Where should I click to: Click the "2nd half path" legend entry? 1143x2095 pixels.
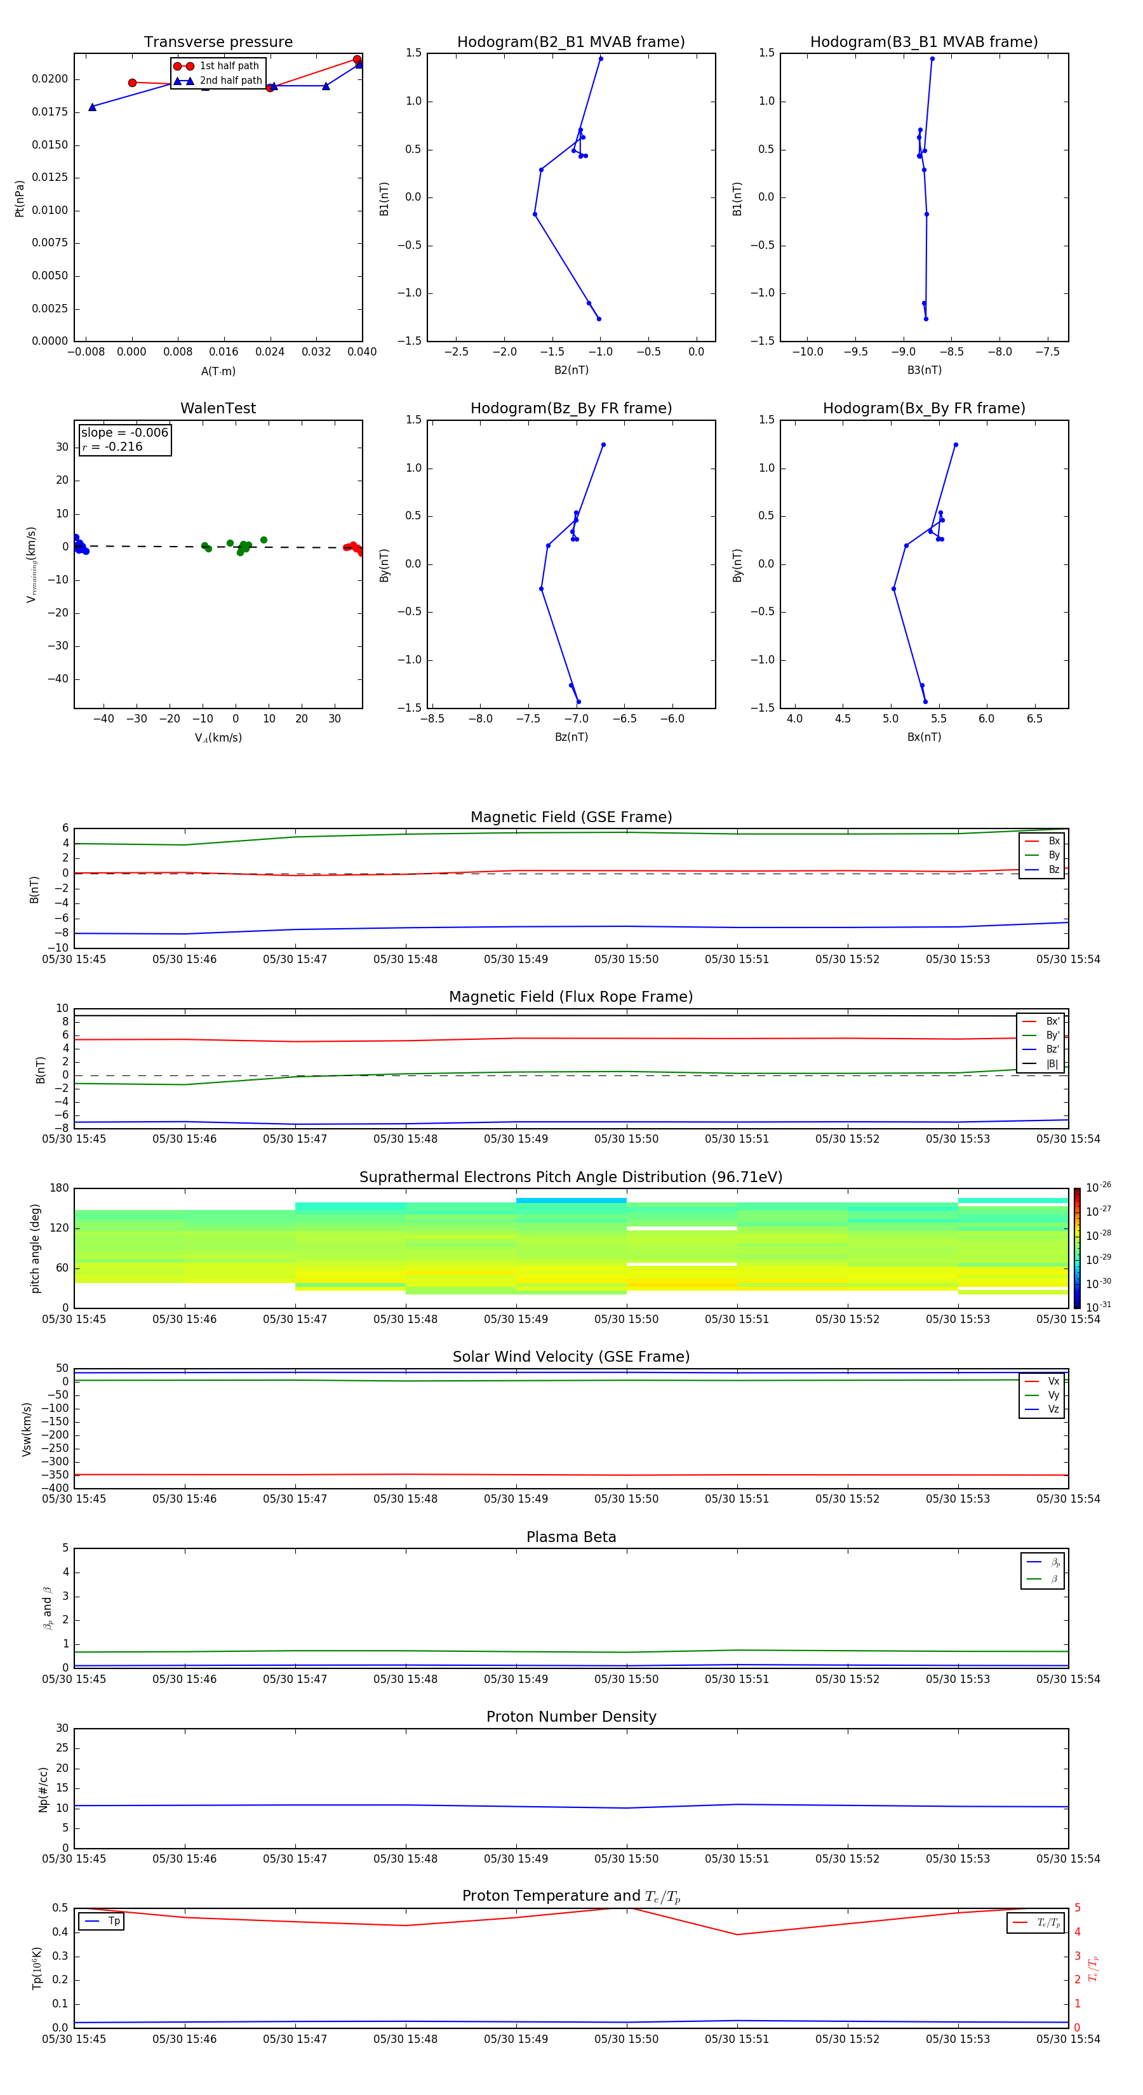tap(218, 81)
